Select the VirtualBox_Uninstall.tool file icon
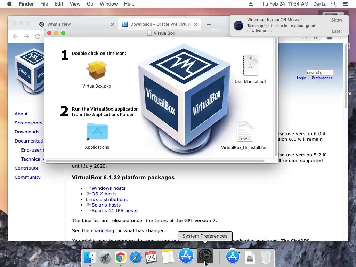The width and height of the screenshot is (356, 267). [x=245, y=131]
